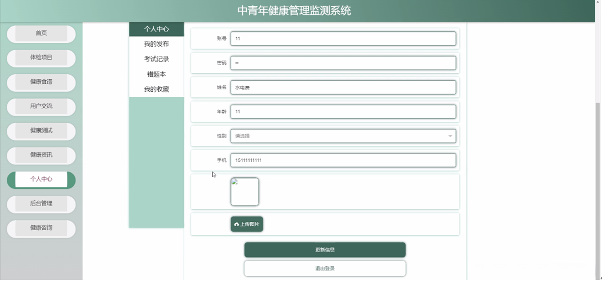Screen dimensions: 602x281
Task: Open the 性别 dropdown selector
Action: pos(343,136)
